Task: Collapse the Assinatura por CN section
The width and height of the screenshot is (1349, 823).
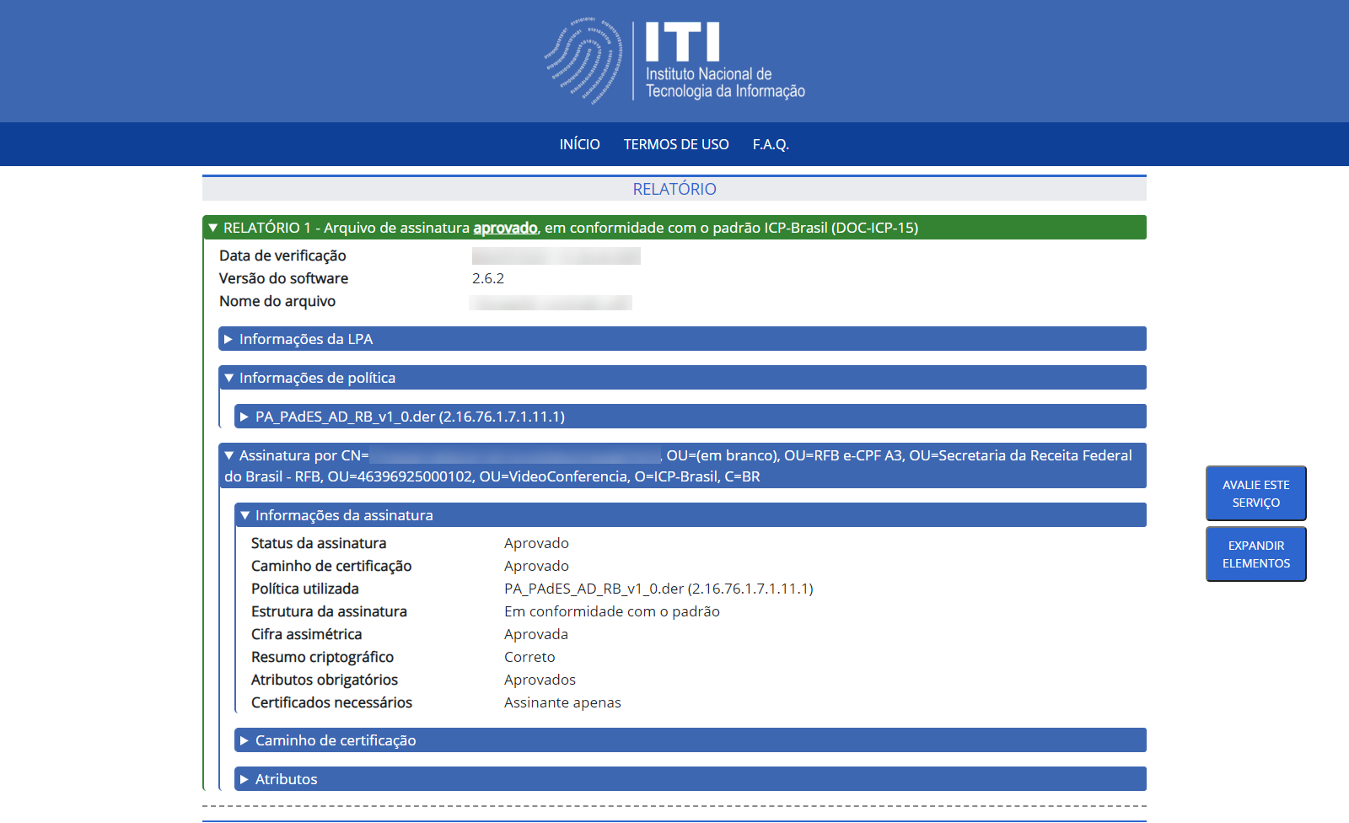Action: pos(682,465)
